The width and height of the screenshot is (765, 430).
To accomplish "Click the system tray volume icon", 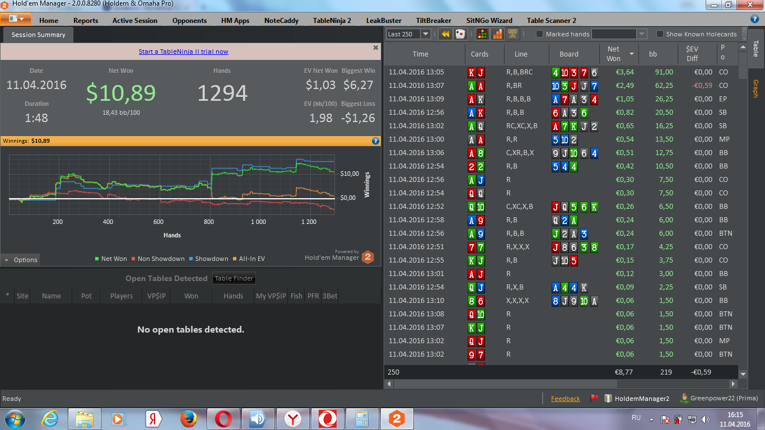I will click(707, 419).
